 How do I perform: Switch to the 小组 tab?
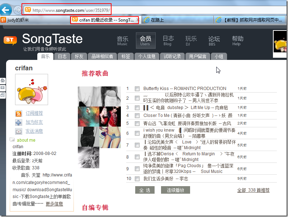pyautogui.click(x=219, y=56)
